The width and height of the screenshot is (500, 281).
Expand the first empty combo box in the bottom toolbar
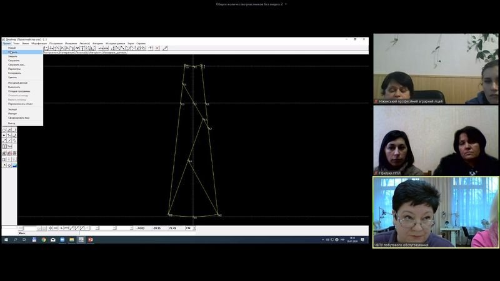[x=39, y=228]
